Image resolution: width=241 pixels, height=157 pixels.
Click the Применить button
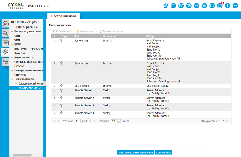pos(164,153)
